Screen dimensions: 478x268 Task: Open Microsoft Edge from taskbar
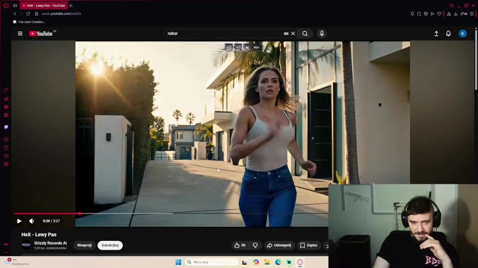(278, 262)
